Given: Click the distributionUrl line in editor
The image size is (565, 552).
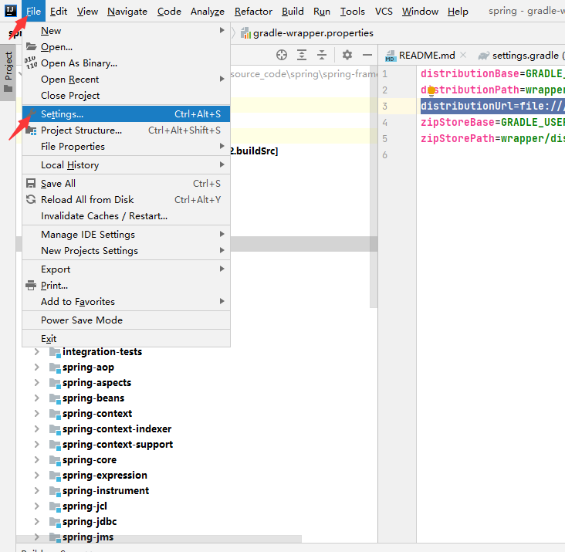Looking at the screenshot, I should coord(492,106).
